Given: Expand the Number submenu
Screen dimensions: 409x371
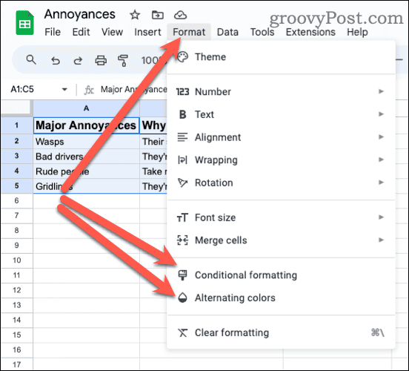Looking at the screenshot, I should pyautogui.click(x=282, y=92).
